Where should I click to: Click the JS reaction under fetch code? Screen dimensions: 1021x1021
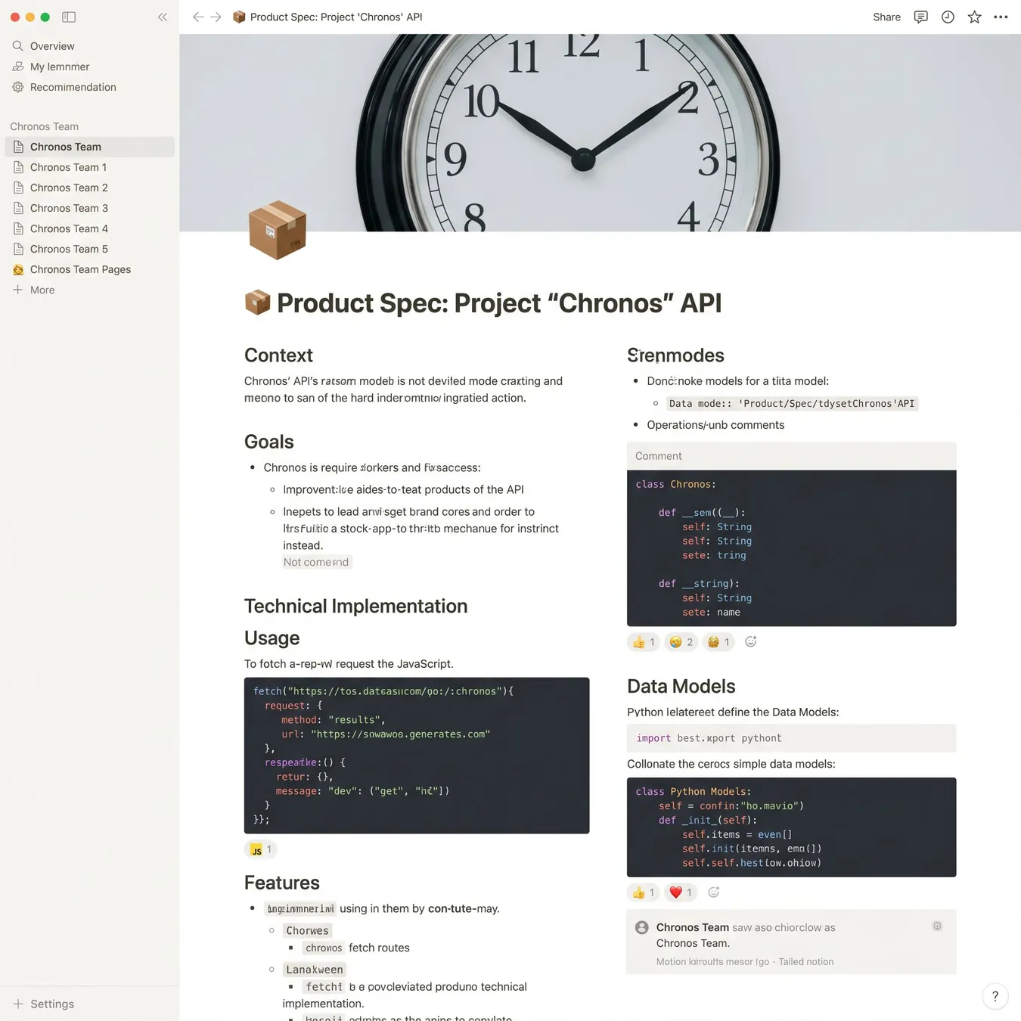261,850
